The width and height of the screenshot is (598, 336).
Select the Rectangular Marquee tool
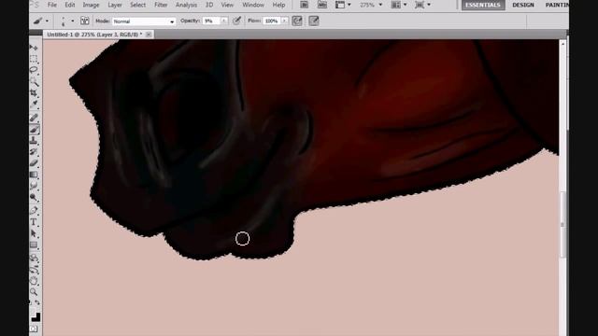tap(34, 59)
